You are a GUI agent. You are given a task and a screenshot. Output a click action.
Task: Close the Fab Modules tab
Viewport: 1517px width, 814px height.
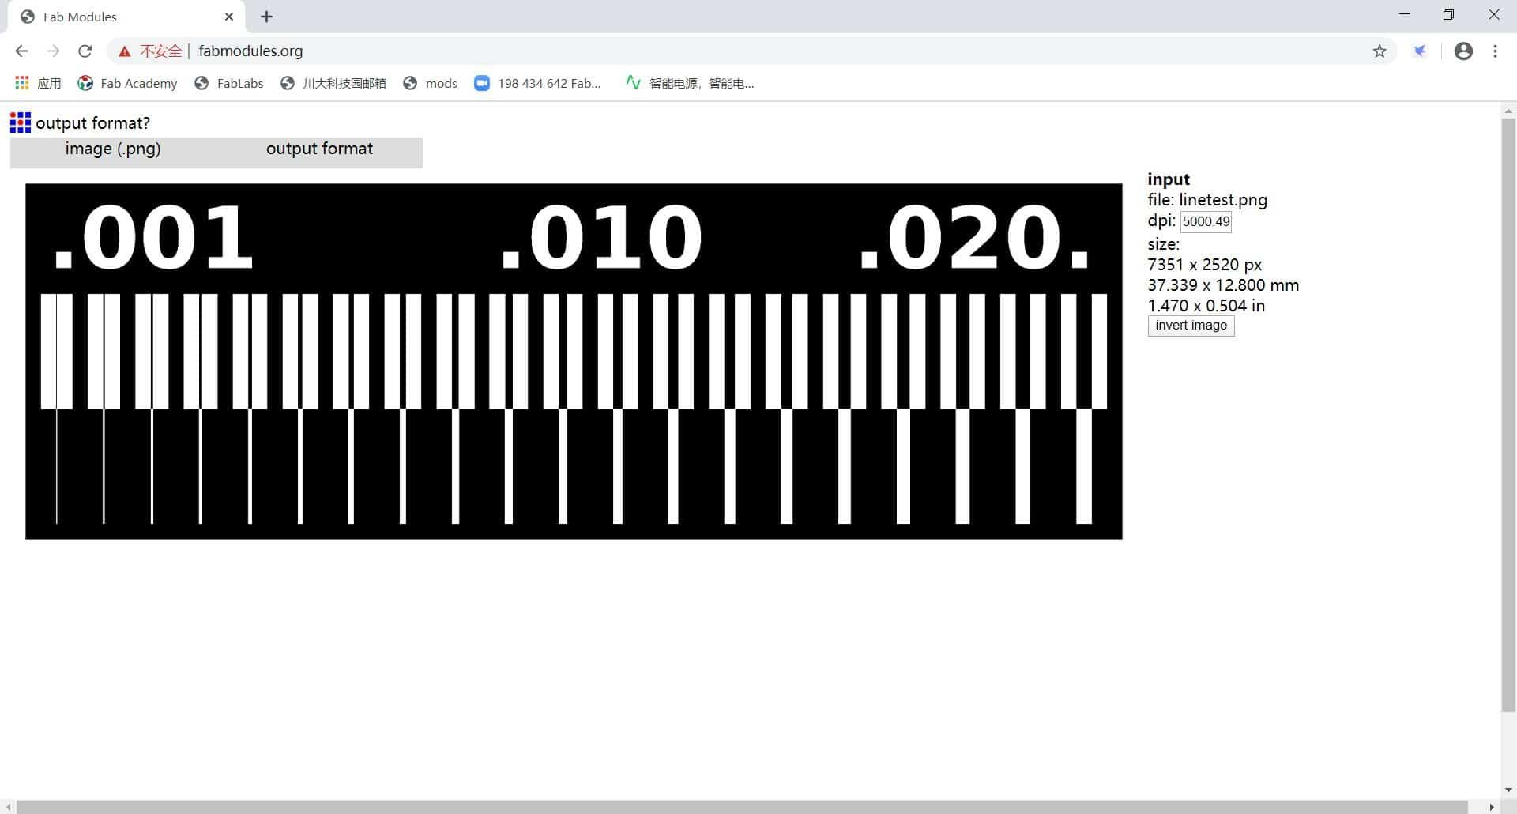click(x=229, y=17)
